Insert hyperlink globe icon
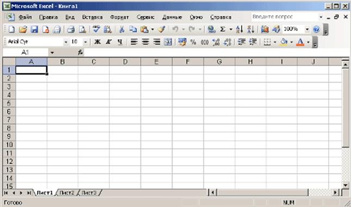Screen dimensions: 351x207 tap(211, 29)
